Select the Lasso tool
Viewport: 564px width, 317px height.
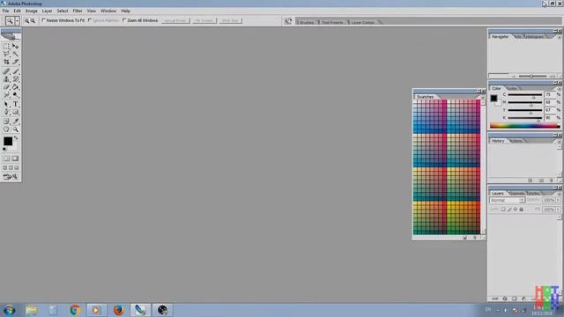[x=6, y=54]
